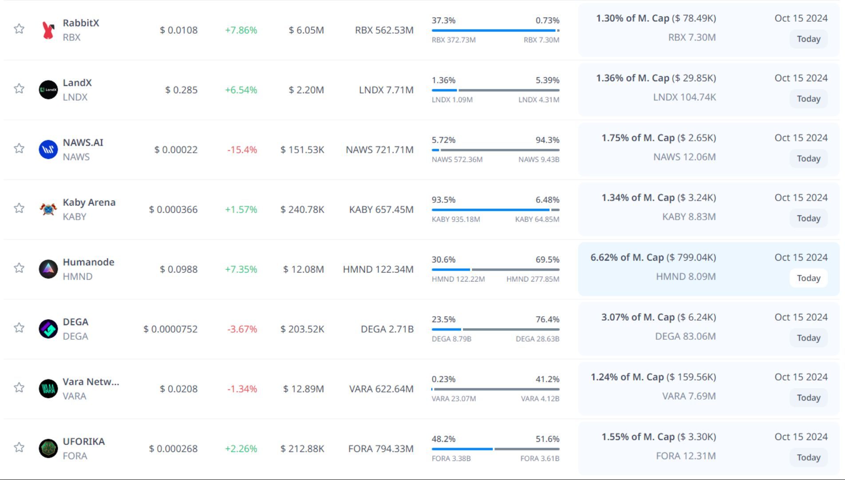This screenshot has width=845, height=480.
Task: Click the Today button in Humanode row
Action: click(808, 278)
